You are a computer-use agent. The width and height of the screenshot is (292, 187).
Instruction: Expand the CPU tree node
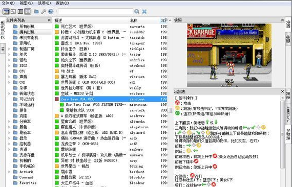point(9,71)
